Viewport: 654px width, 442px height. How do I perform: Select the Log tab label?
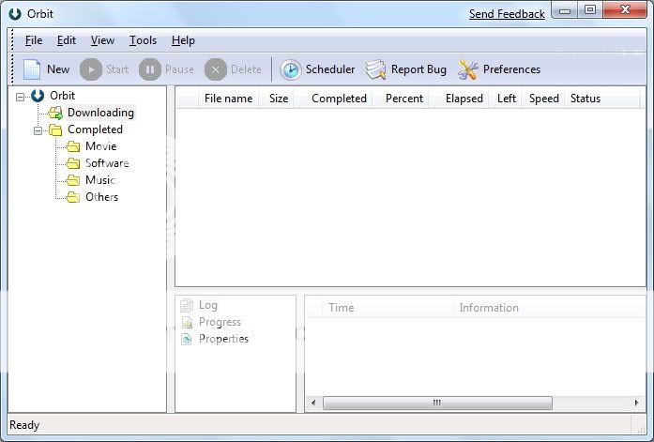point(207,305)
